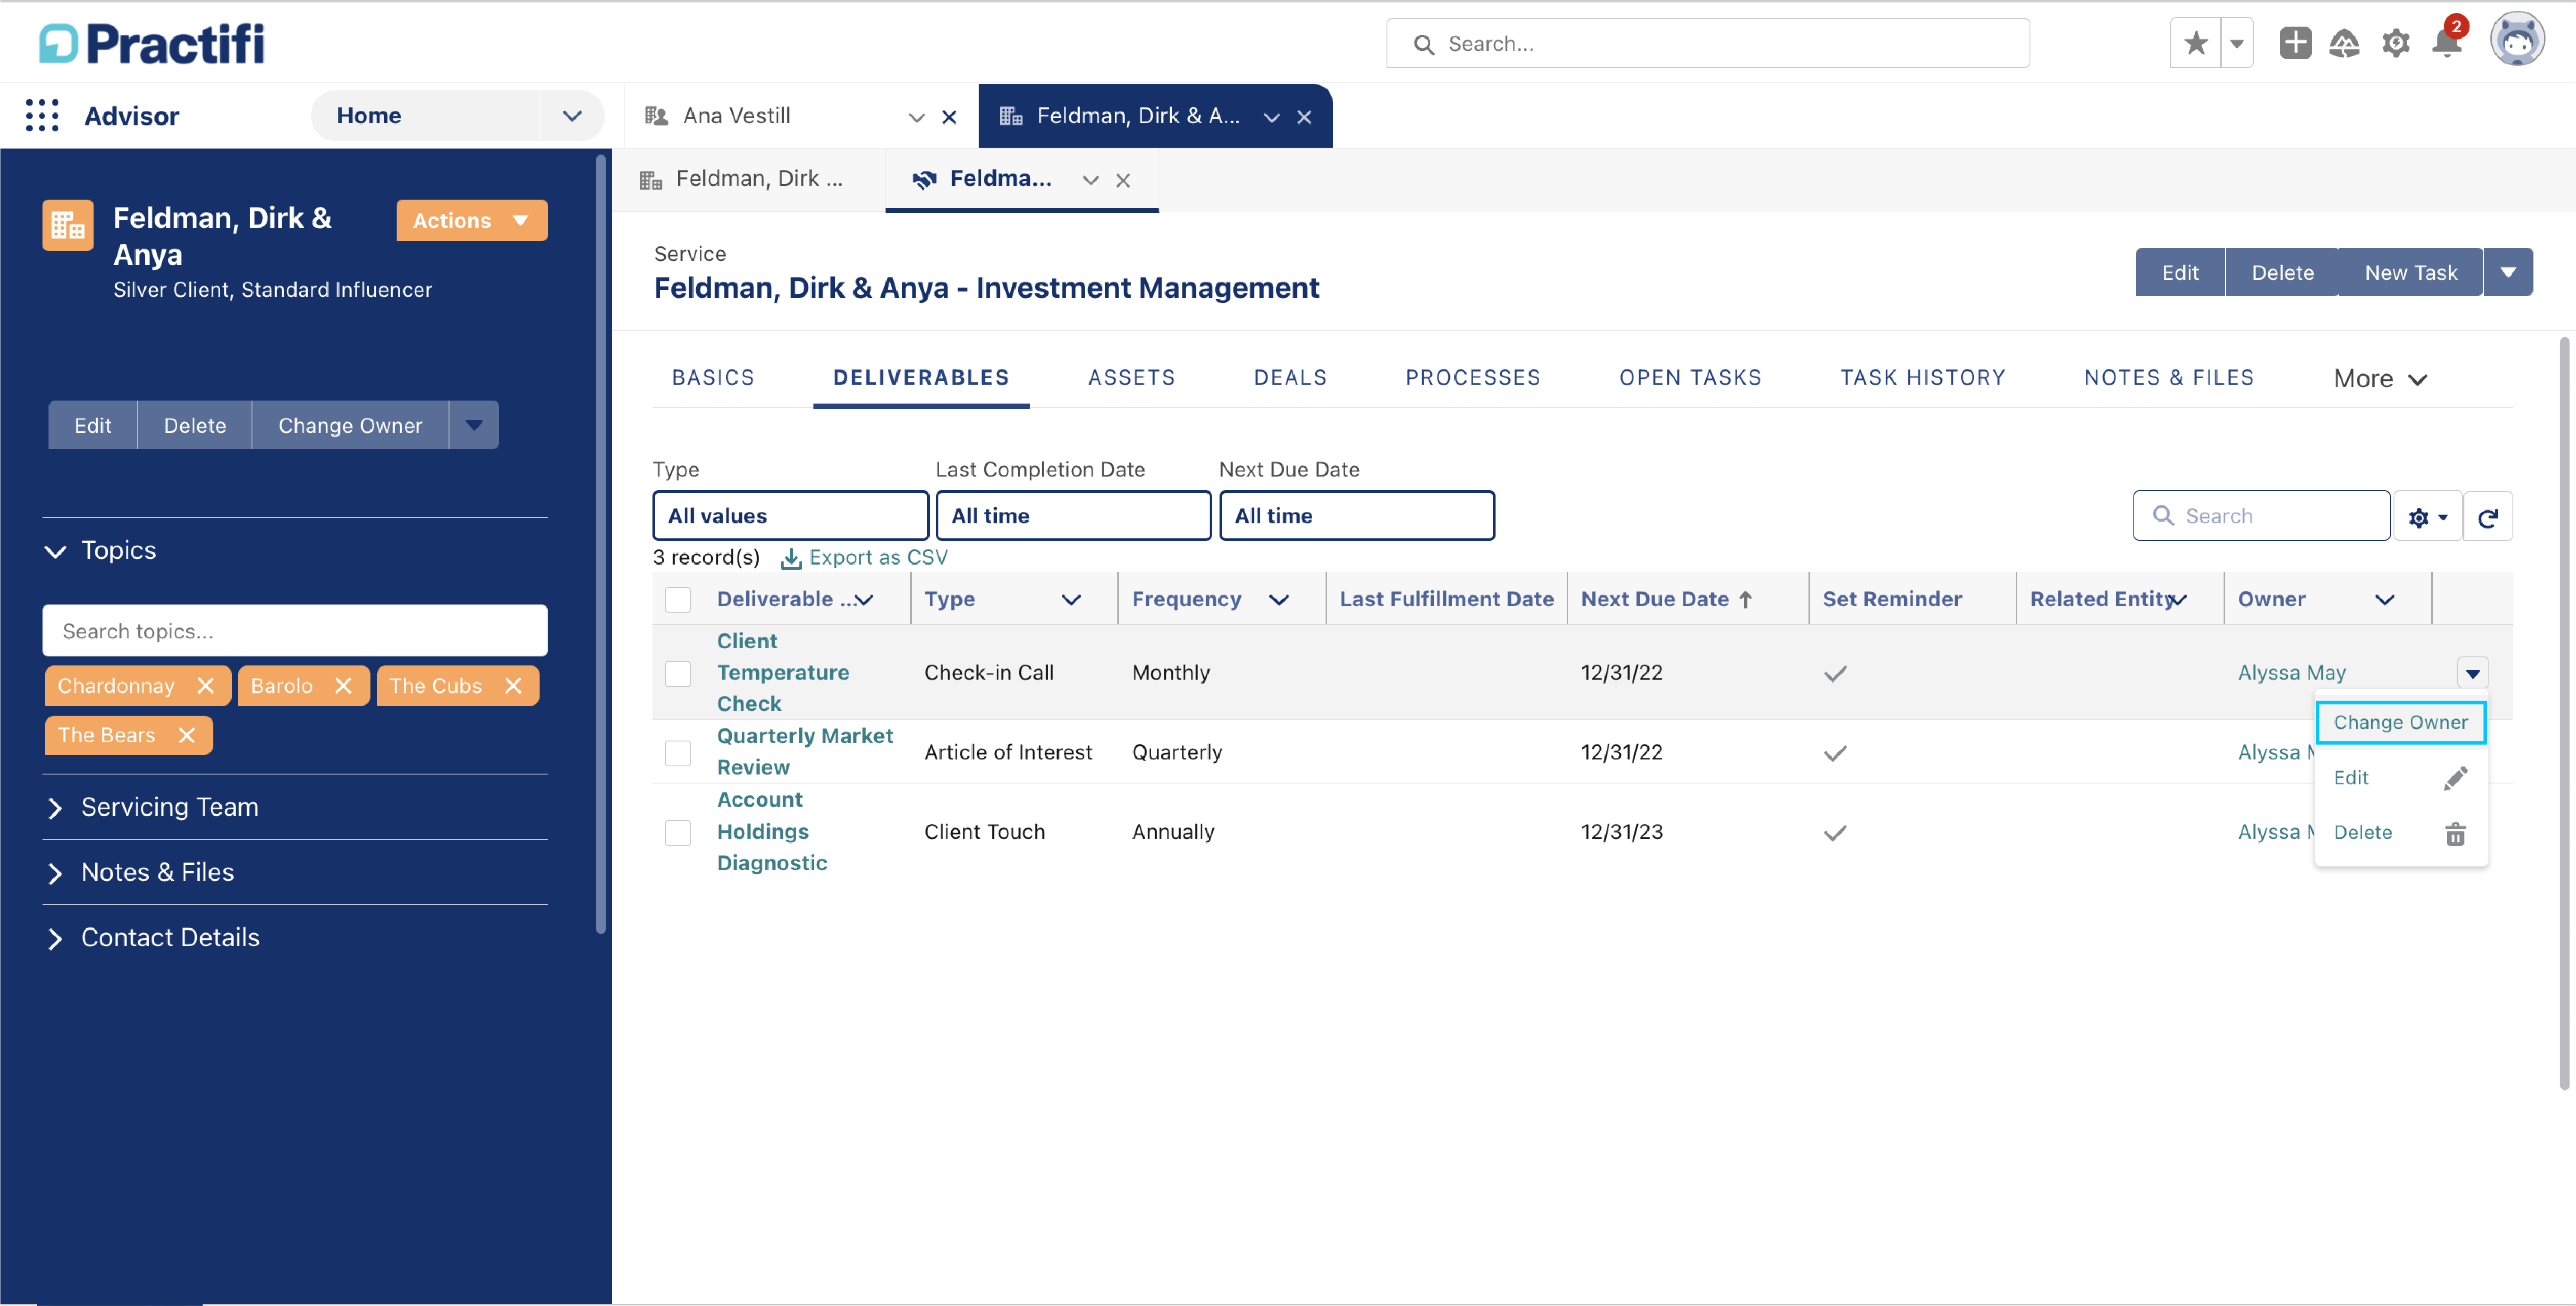2576x1306 pixels.
Task: Switch to the PROCESSES tab
Action: pos(1473,378)
